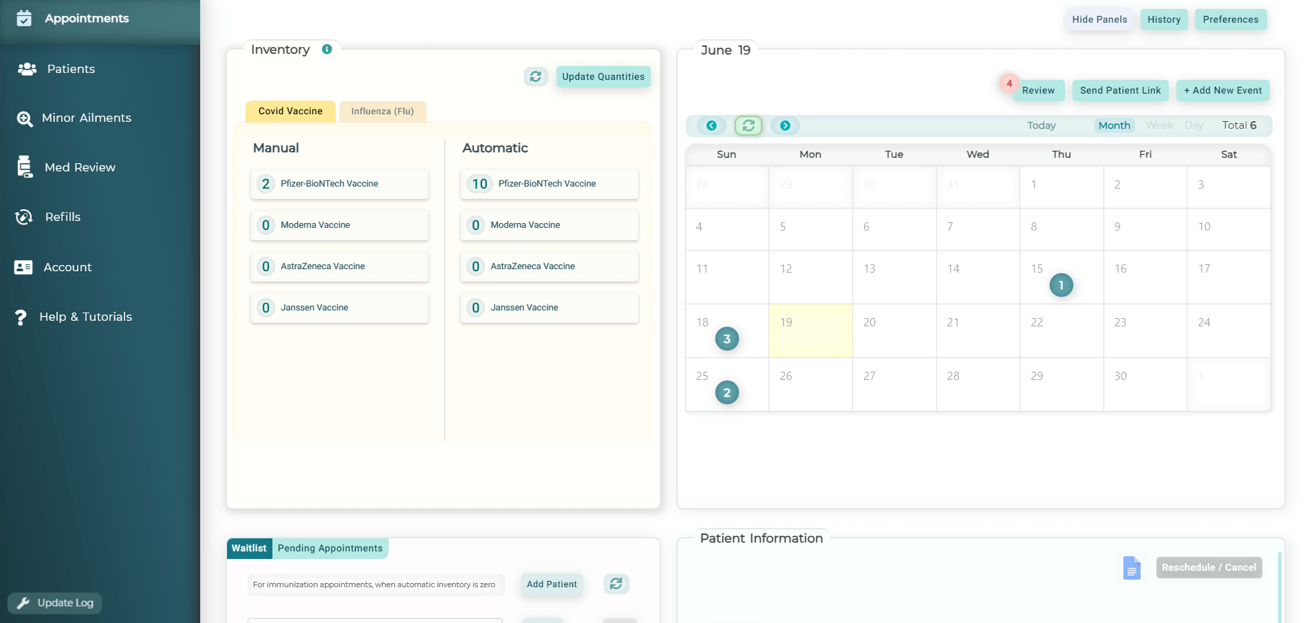Select the Month calendar view
1305x623 pixels.
pos(1114,125)
